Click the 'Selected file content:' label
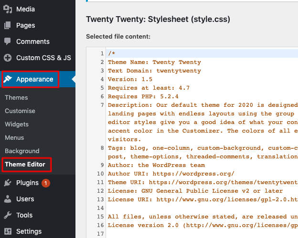 coord(118,36)
